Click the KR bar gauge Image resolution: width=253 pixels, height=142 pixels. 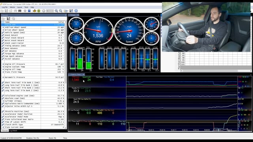click(73, 59)
